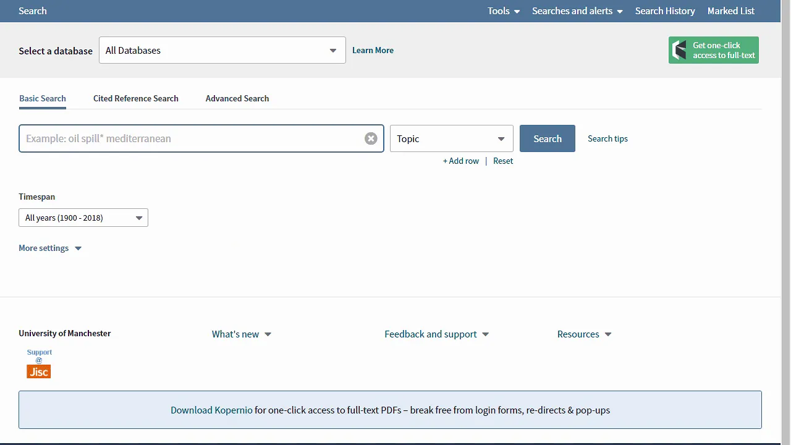This screenshot has height=445, width=791.
Task: Click the blue Search button
Action: point(548,138)
